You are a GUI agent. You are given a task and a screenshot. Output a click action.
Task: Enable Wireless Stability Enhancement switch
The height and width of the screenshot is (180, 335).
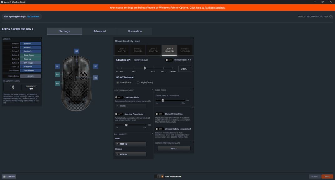click(x=159, y=129)
